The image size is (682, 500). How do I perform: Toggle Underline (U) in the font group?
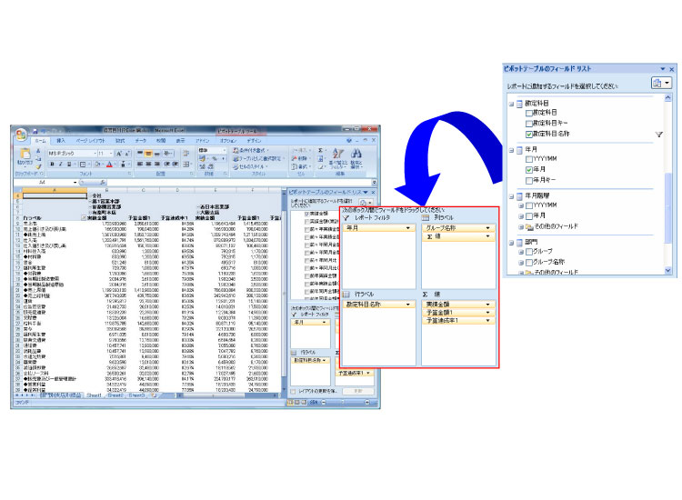tap(69, 165)
